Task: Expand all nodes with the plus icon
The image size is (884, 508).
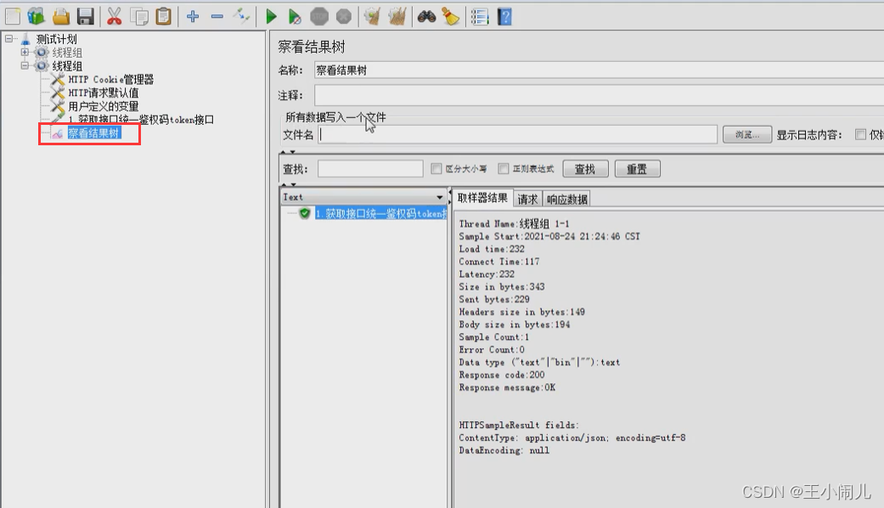Action: click(193, 16)
